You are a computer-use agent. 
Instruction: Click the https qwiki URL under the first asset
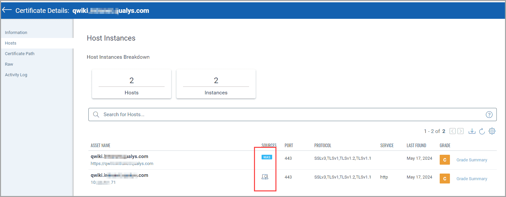pos(122,163)
